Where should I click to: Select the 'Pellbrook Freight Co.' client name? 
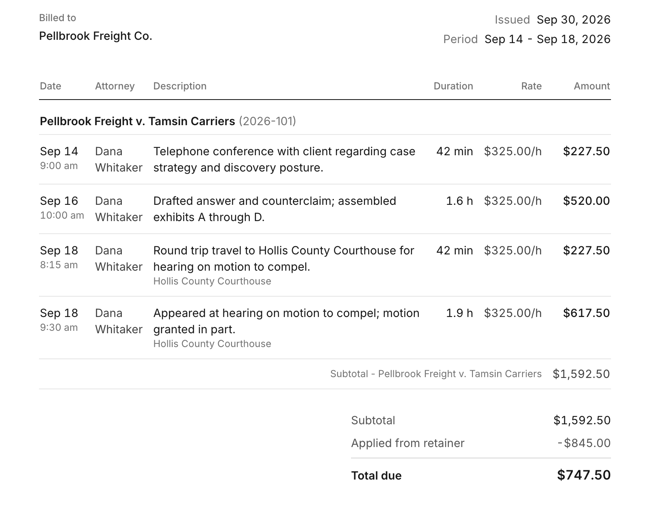tap(95, 36)
